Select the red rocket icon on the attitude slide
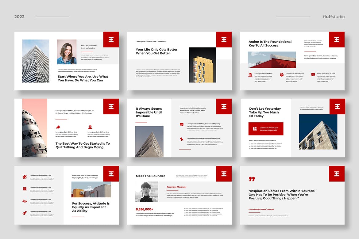Screen dimensions: 359x239 [24, 213]
